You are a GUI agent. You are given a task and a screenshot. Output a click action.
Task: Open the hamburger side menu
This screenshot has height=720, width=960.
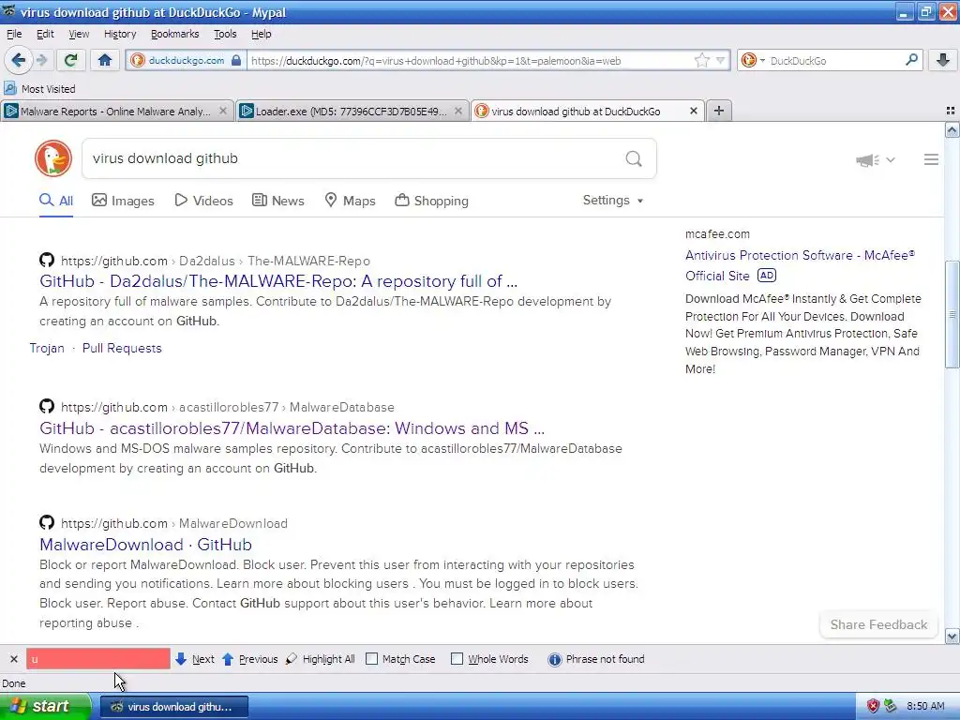coord(931,159)
